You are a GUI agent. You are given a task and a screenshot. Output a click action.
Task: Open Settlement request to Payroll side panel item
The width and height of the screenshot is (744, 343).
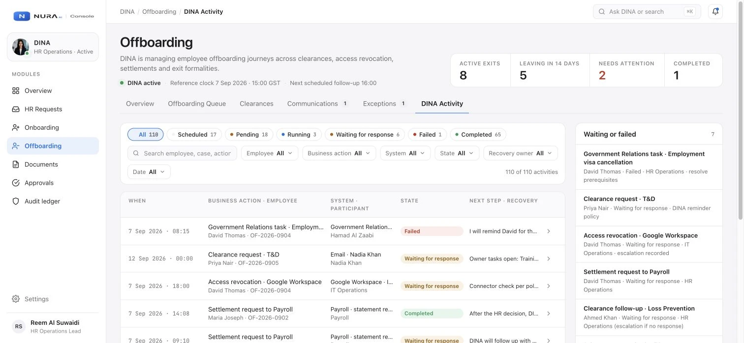[649, 281]
